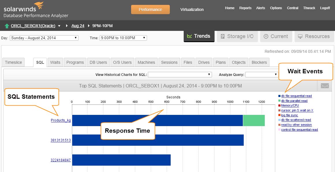Expand View Historical Charts for SQL dropdown
335x172 pixels.
pos(180,74)
